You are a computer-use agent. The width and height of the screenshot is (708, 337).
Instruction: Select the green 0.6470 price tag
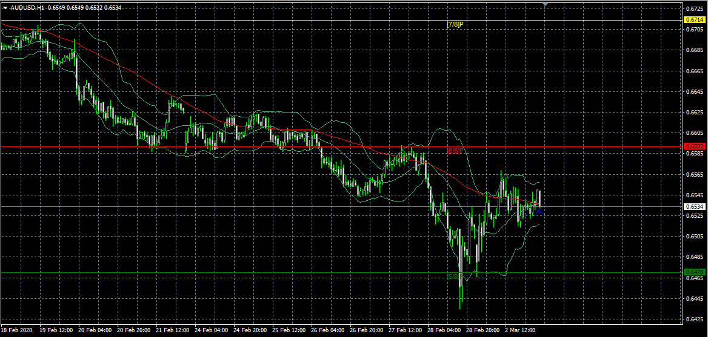(695, 272)
